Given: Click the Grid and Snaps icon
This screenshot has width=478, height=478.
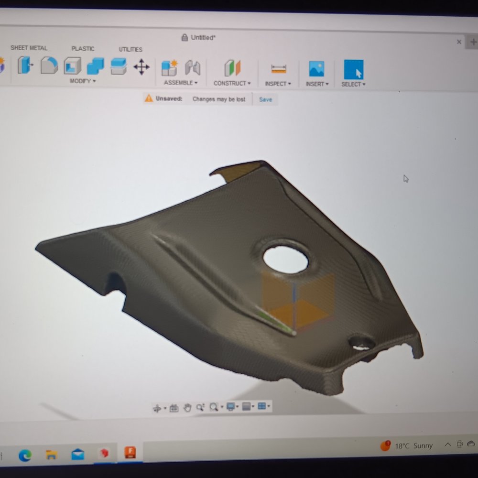Looking at the screenshot, I should (246, 406).
